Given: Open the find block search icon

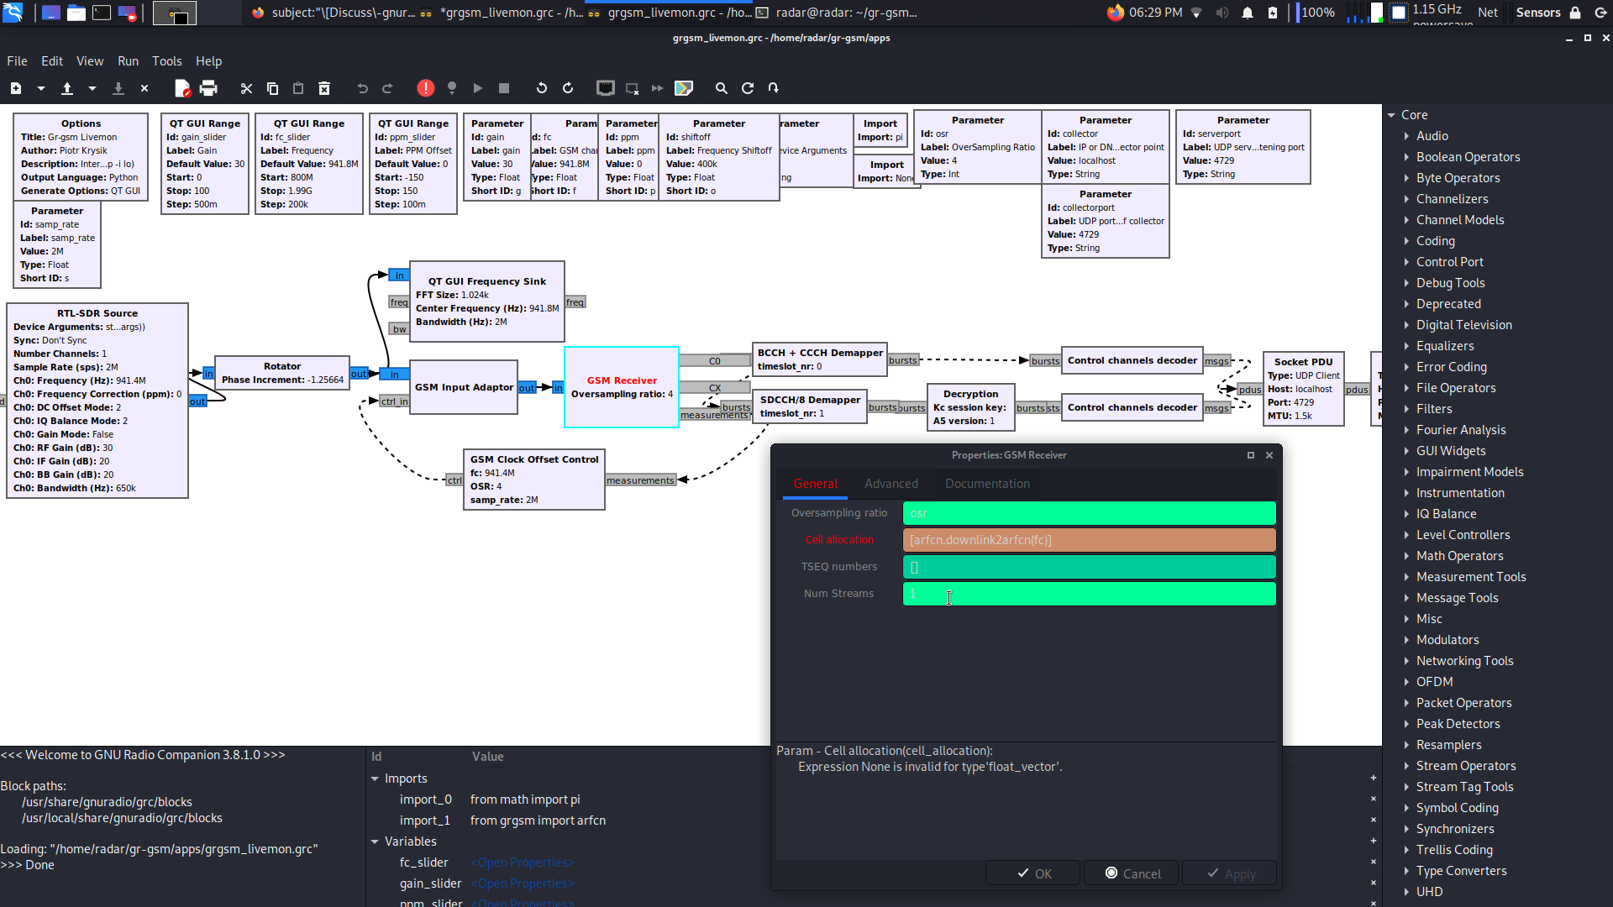Looking at the screenshot, I should coord(722,88).
